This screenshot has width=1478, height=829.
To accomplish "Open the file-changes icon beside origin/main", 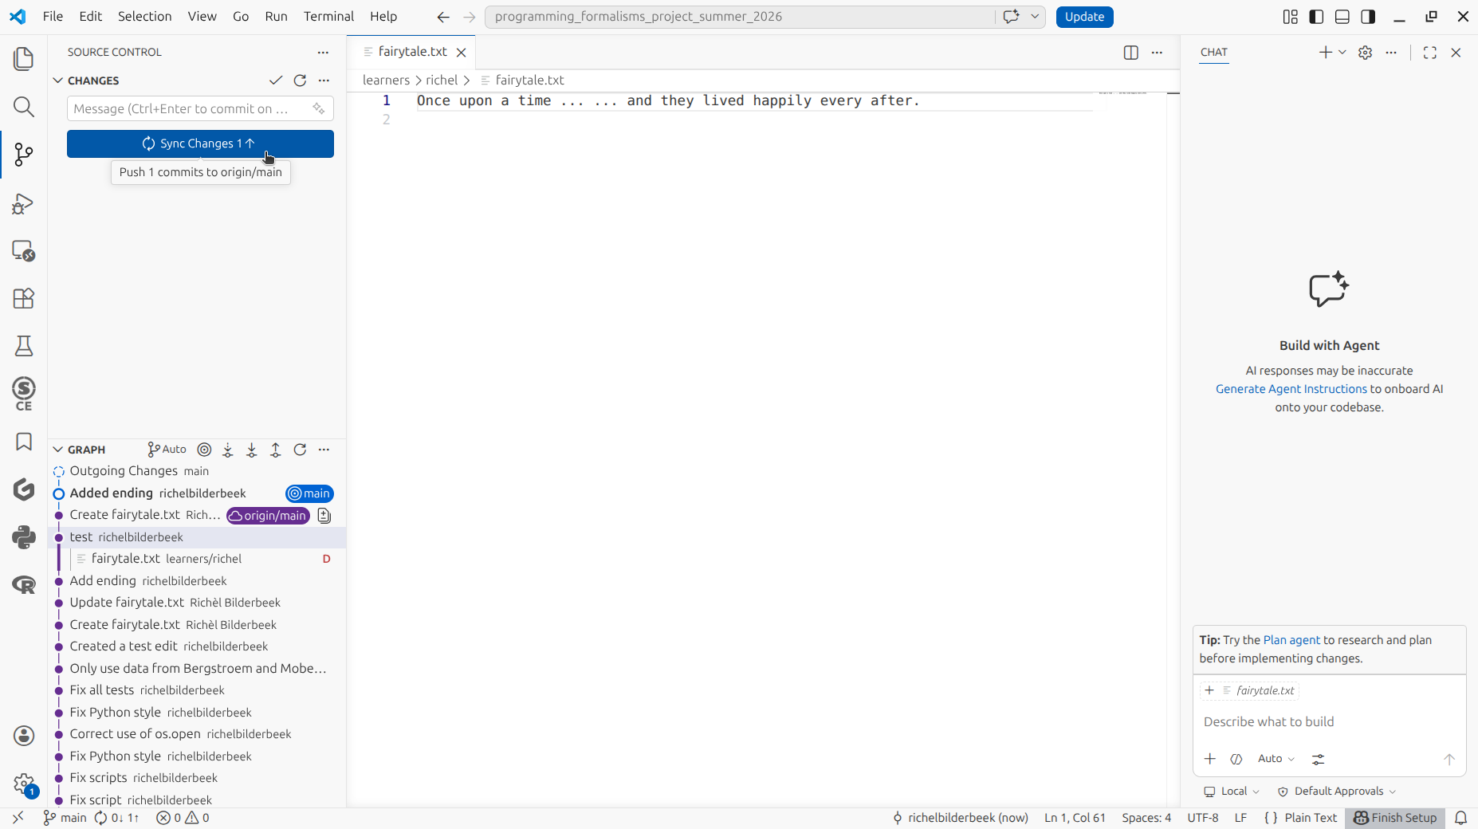I will (324, 516).
